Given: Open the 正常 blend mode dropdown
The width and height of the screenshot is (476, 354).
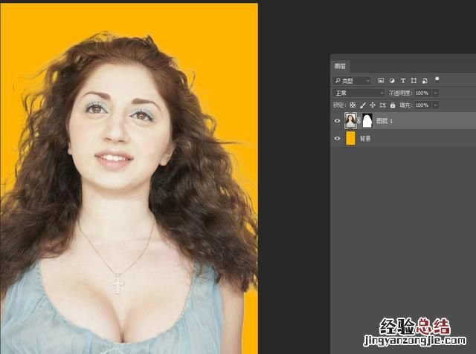Looking at the screenshot, I should point(358,93).
